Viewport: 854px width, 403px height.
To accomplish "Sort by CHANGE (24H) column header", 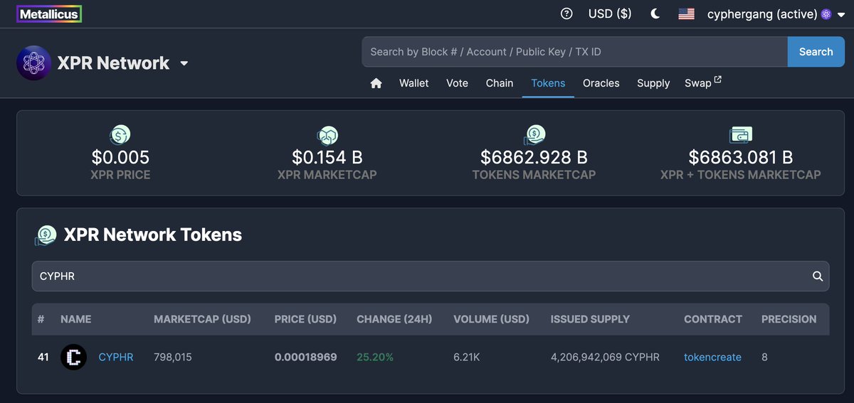I will pos(394,319).
